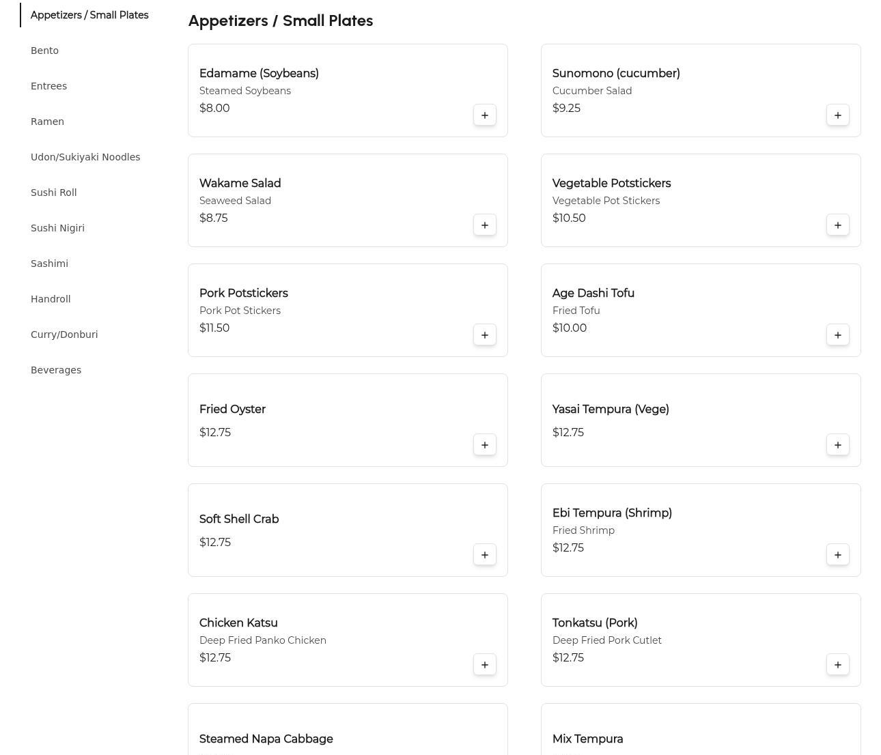
Task: Add Edamame (Soybeans) with plus icon
Action: (x=485, y=115)
